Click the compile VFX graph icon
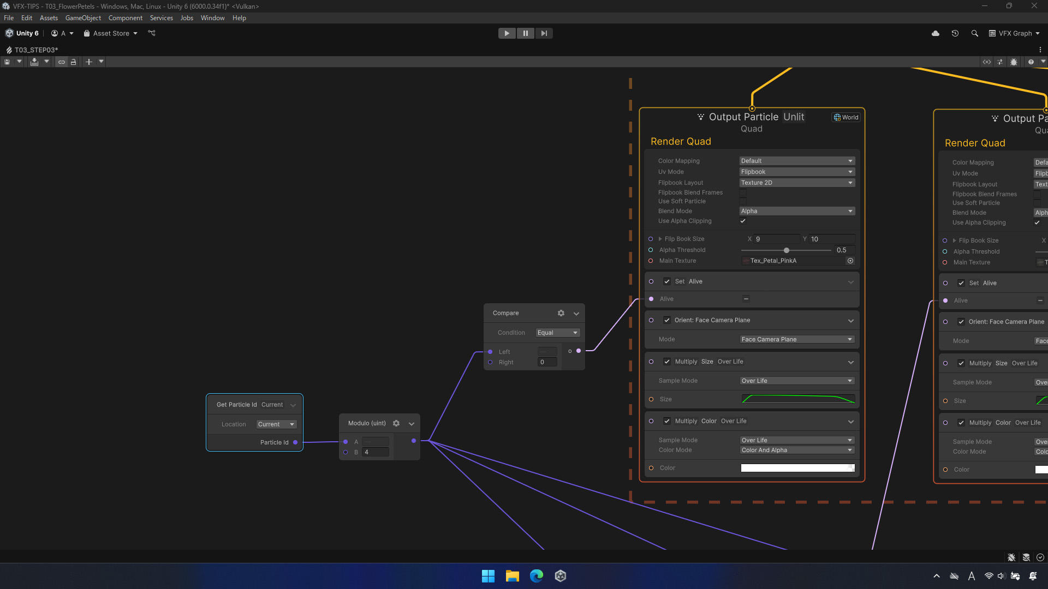This screenshot has width=1048, height=589. pyautogui.click(x=34, y=62)
